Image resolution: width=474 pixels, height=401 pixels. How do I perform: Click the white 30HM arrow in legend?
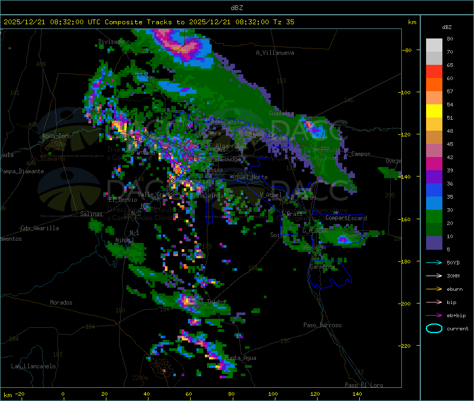point(434,276)
